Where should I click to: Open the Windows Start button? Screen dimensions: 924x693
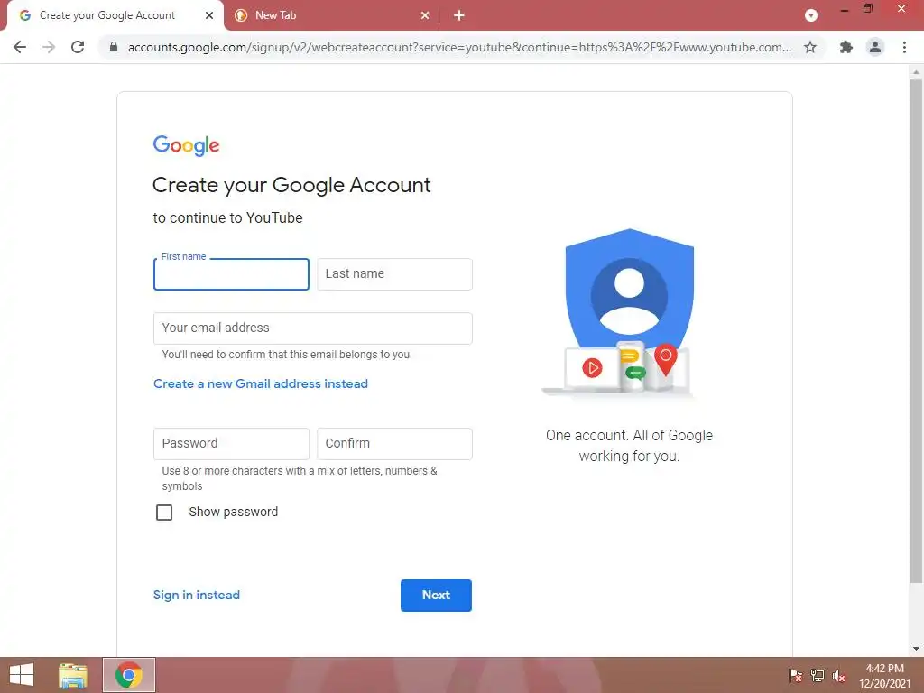[x=22, y=675]
